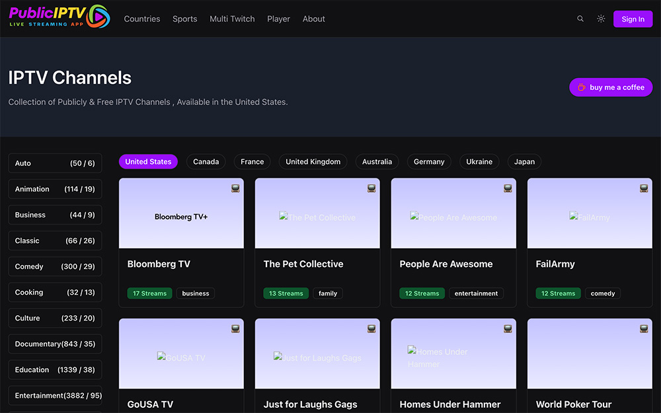This screenshot has height=413, width=661.
Task: Click the TV icon on FailArmy card
Action: tap(644, 188)
